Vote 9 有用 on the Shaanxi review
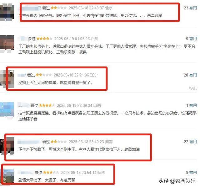Viewport: 200px width, 188px height. pyautogui.click(x=191, y=172)
